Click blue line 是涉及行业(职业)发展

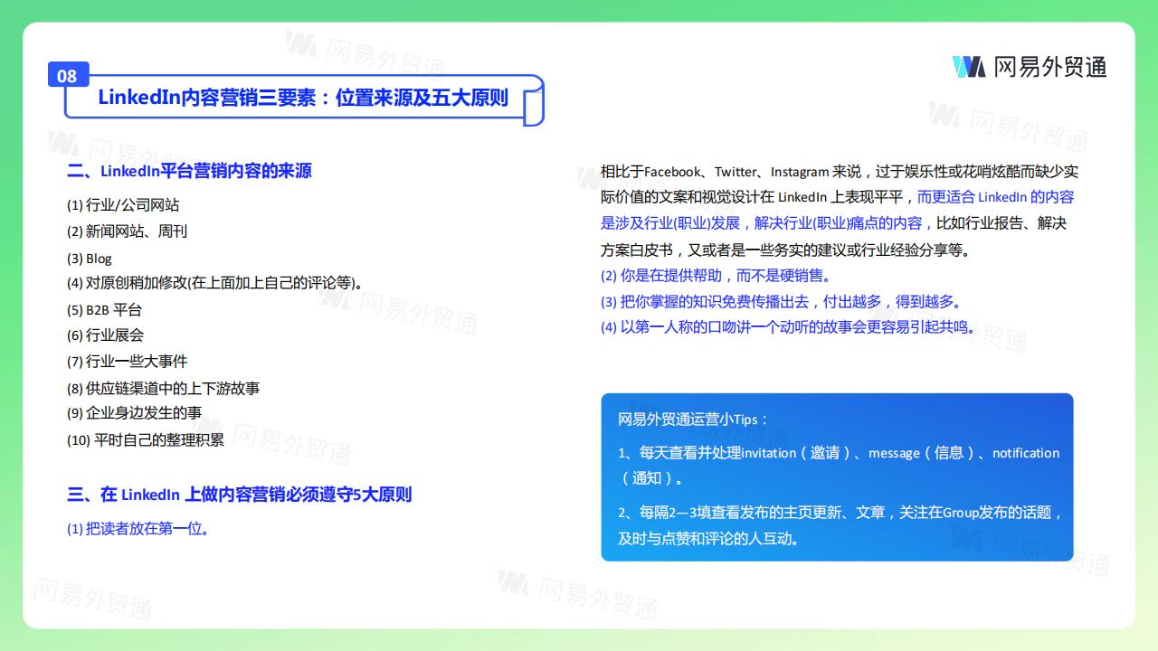click(x=767, y=223)
